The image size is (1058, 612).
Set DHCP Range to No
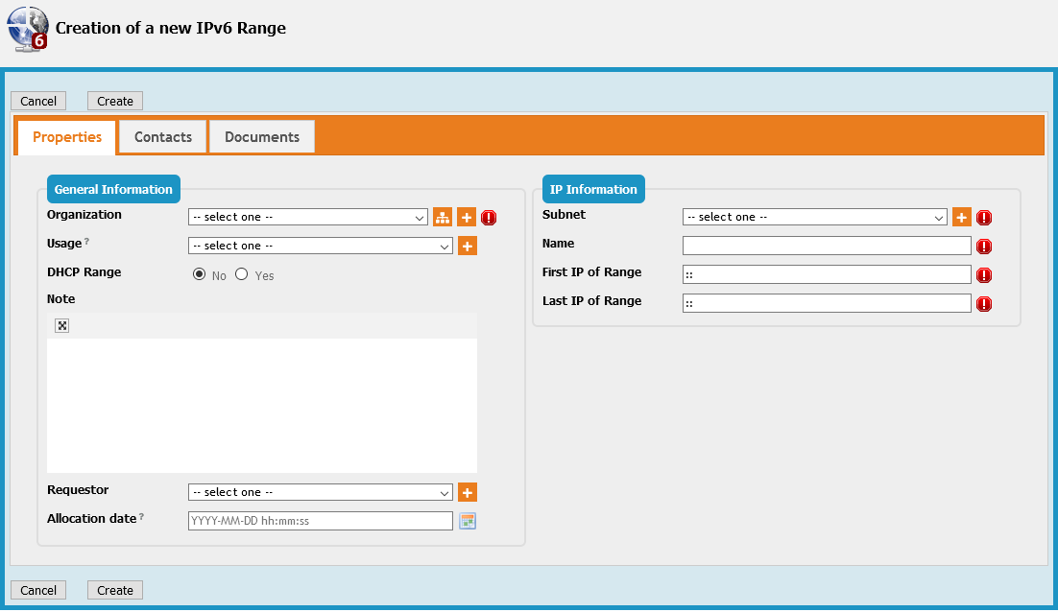click(x=200, y=274)
